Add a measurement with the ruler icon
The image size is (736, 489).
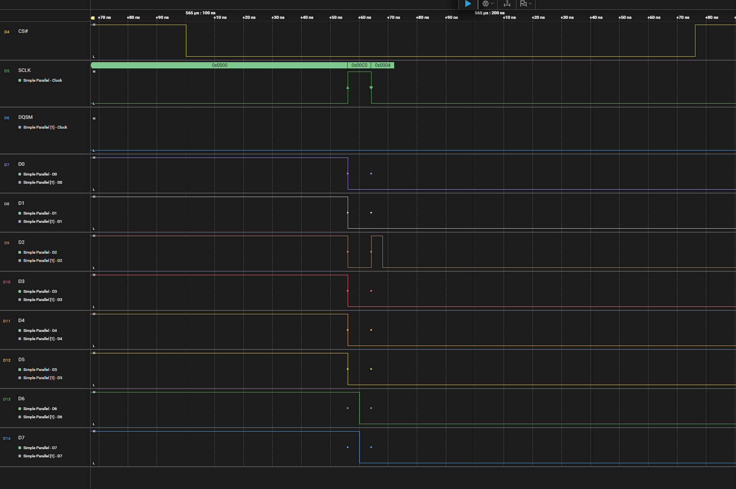(x=507, y=4)
